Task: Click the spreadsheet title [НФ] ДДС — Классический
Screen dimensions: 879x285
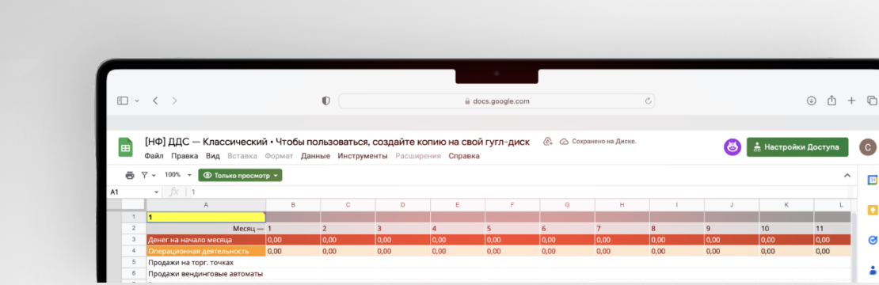Action: 207,142
